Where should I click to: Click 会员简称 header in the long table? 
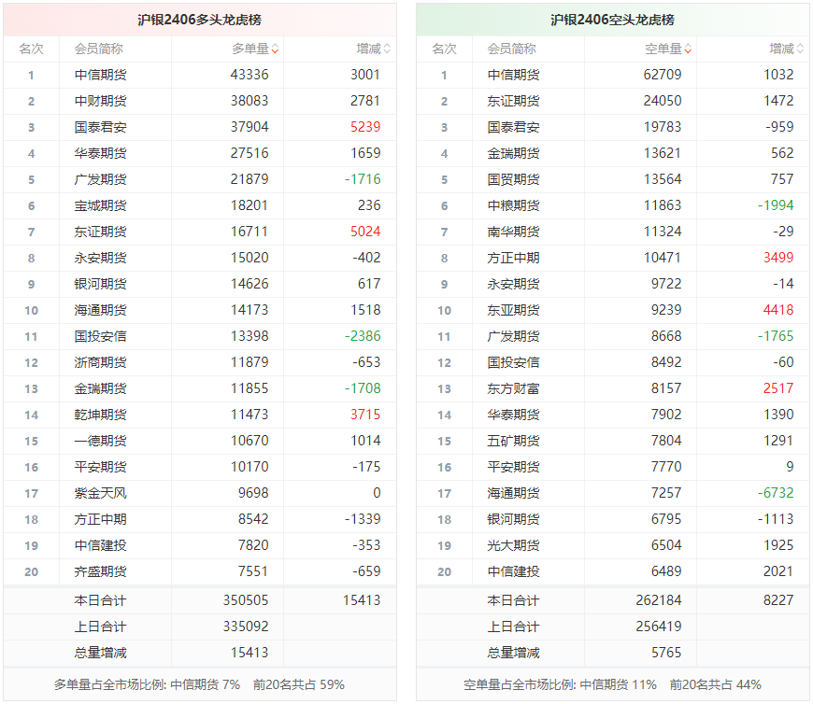(98, 49)
